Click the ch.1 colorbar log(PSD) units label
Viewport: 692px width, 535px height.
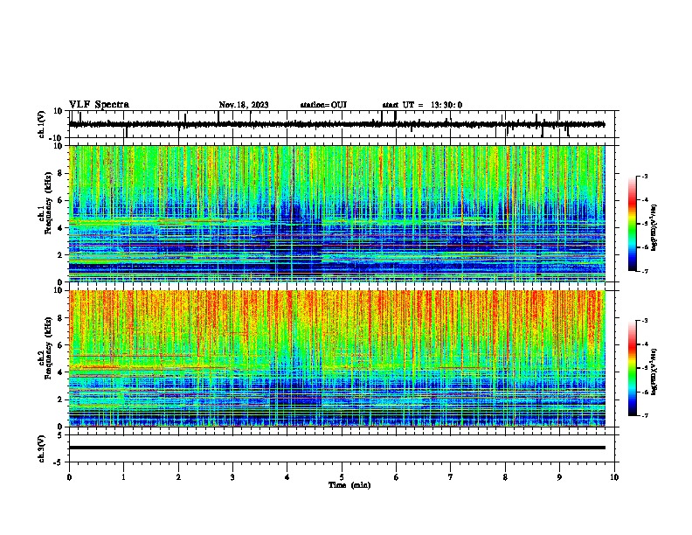coord(654,228)
